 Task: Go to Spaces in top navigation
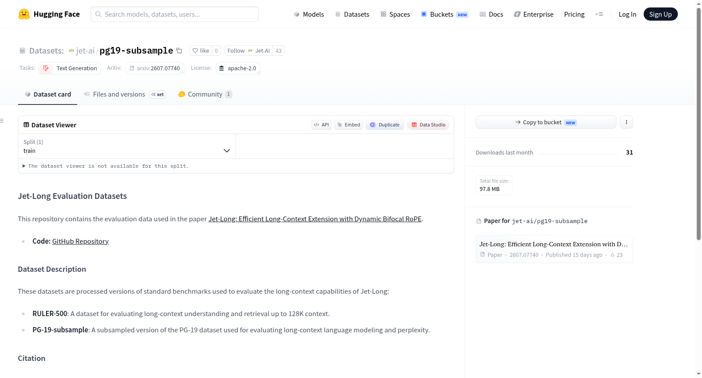395,14
